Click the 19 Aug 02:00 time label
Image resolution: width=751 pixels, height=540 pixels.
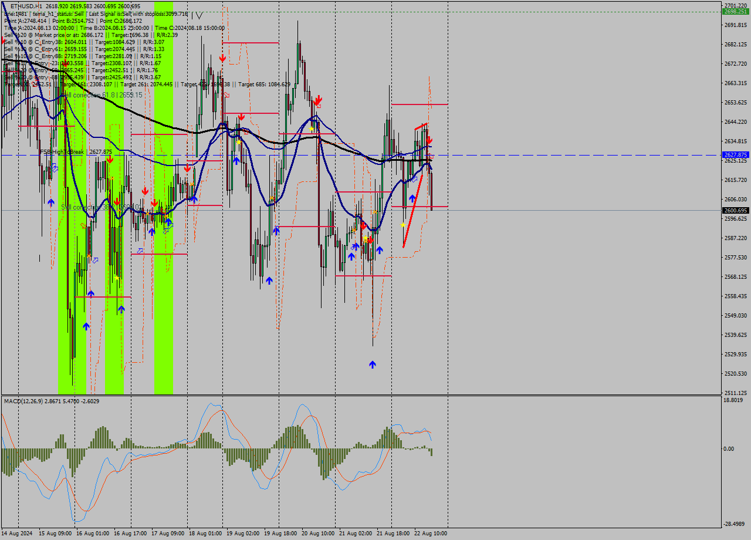243,534
